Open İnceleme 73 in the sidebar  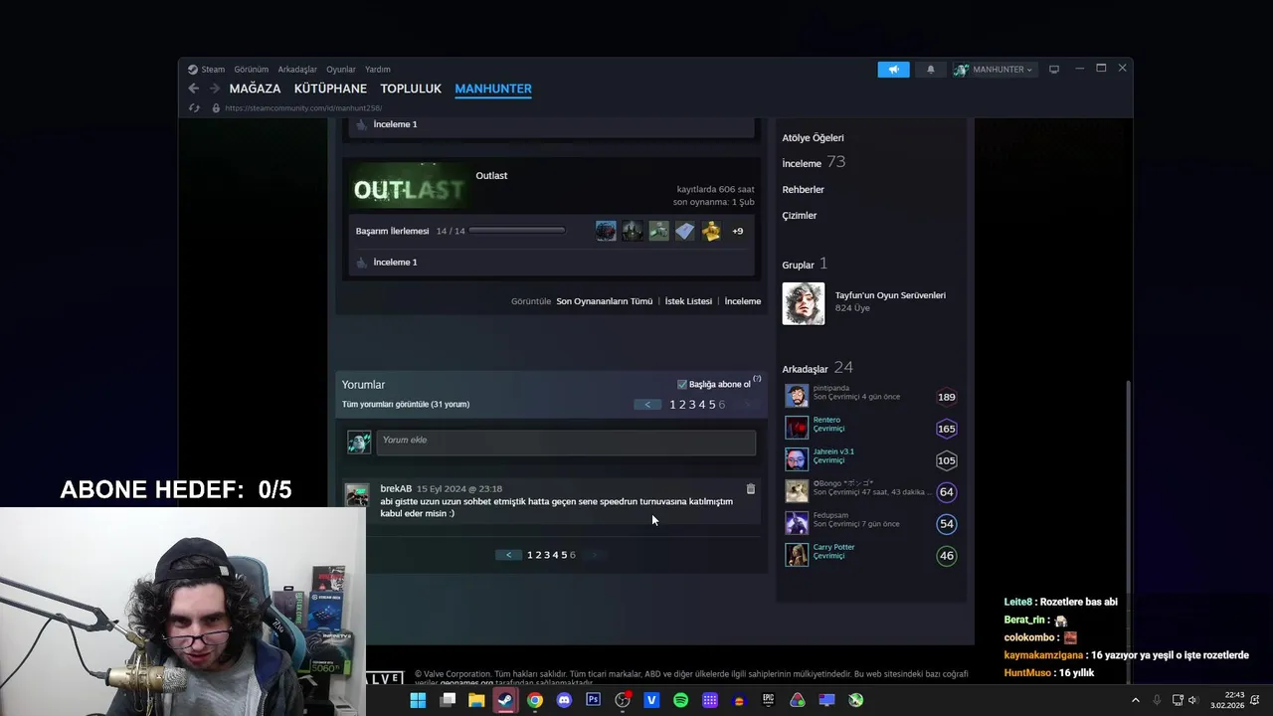click(814, 162)
